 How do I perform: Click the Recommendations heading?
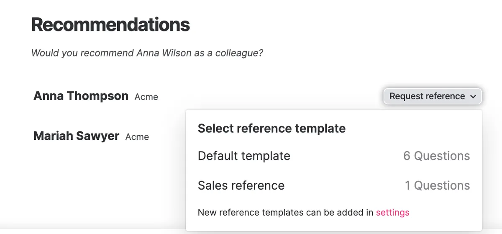[x=110, y=25]
